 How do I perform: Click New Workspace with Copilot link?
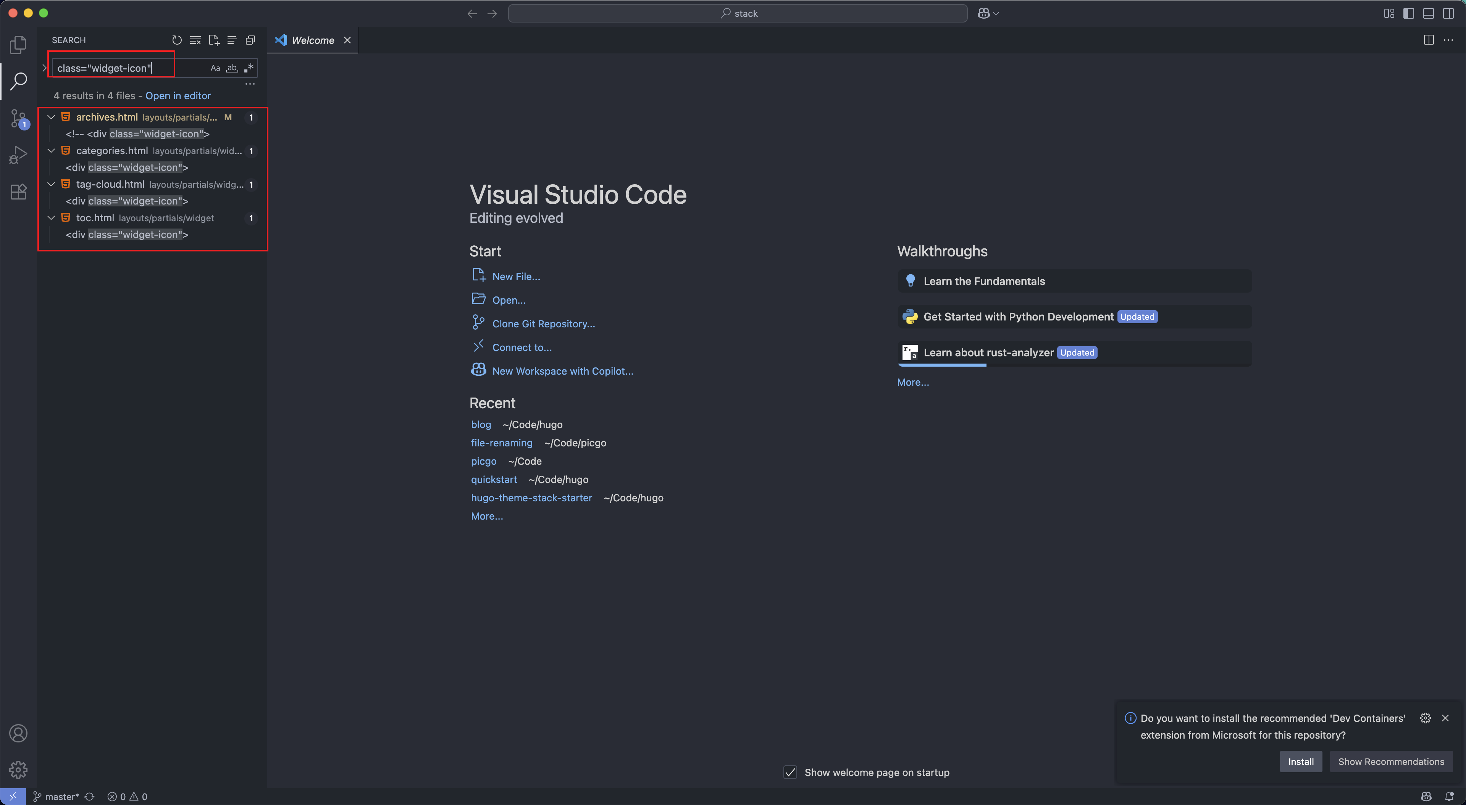pyautogui.click(x=562, y=371)
